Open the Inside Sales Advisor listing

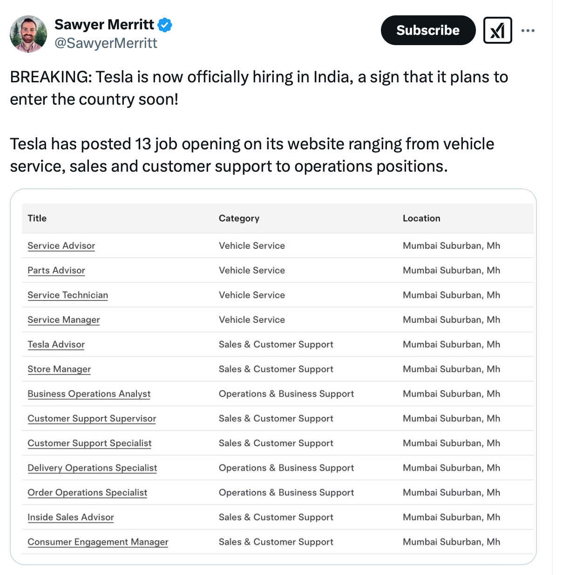(70, 517)
